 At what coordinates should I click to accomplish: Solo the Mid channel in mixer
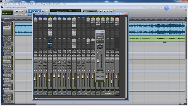(x=58, y=70)
